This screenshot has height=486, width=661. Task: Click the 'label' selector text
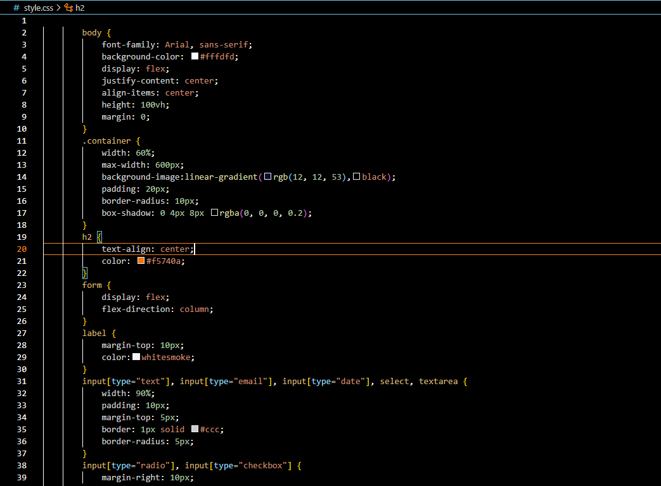click(x=94, y=333)
